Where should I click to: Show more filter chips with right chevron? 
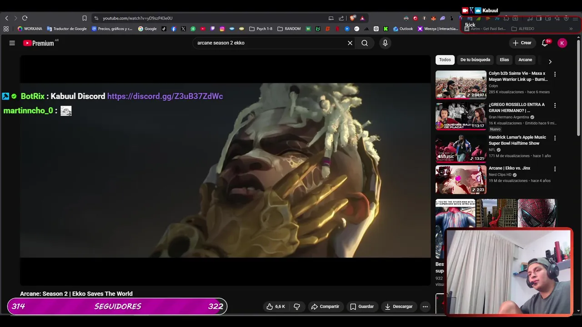550,62
